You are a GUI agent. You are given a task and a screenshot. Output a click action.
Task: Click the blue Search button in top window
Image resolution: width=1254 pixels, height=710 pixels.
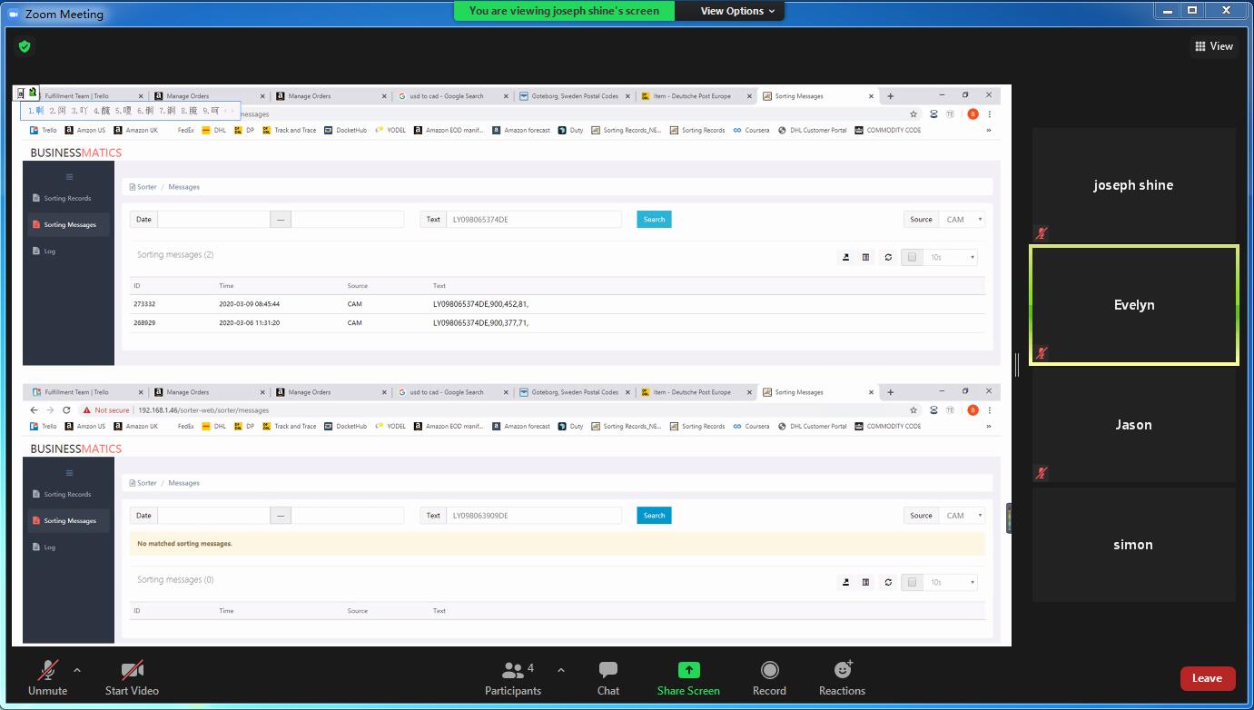point(654,219)
